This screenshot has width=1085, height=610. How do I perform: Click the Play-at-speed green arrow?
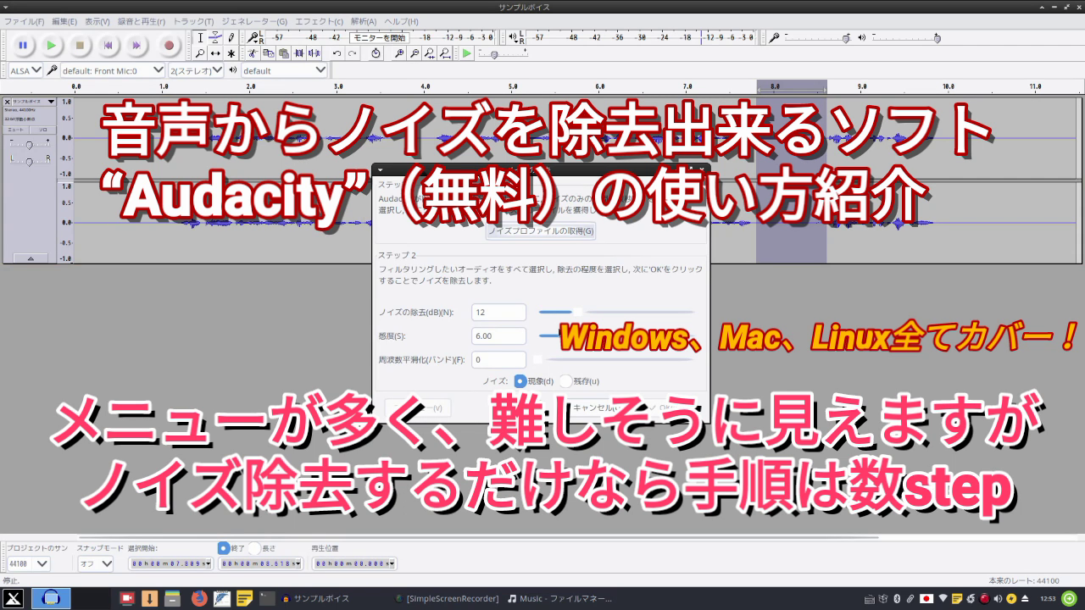(466, 53)
